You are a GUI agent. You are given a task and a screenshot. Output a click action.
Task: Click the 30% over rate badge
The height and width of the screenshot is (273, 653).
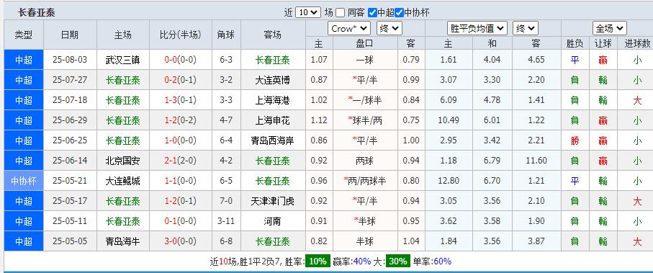[x=398, y=261]
